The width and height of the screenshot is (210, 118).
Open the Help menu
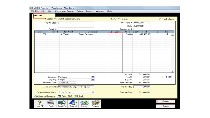click(x=109, y=11)
